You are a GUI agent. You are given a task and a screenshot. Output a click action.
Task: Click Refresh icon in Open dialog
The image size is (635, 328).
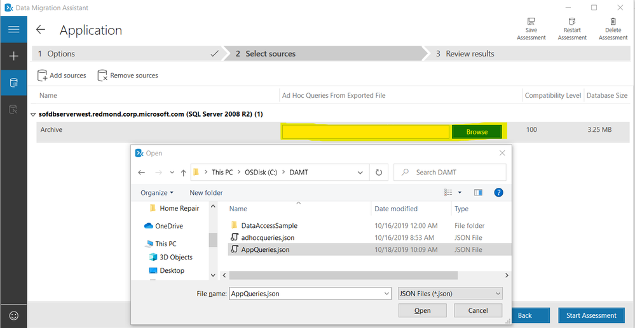[x=379, y=173]
